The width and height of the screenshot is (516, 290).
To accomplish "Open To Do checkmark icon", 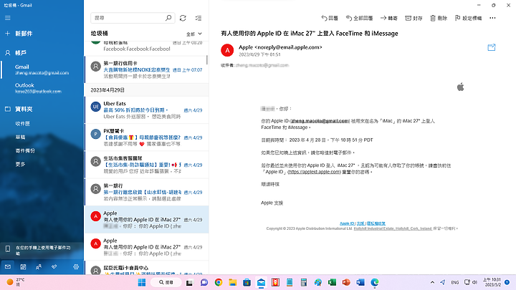I will pos(54,266).
